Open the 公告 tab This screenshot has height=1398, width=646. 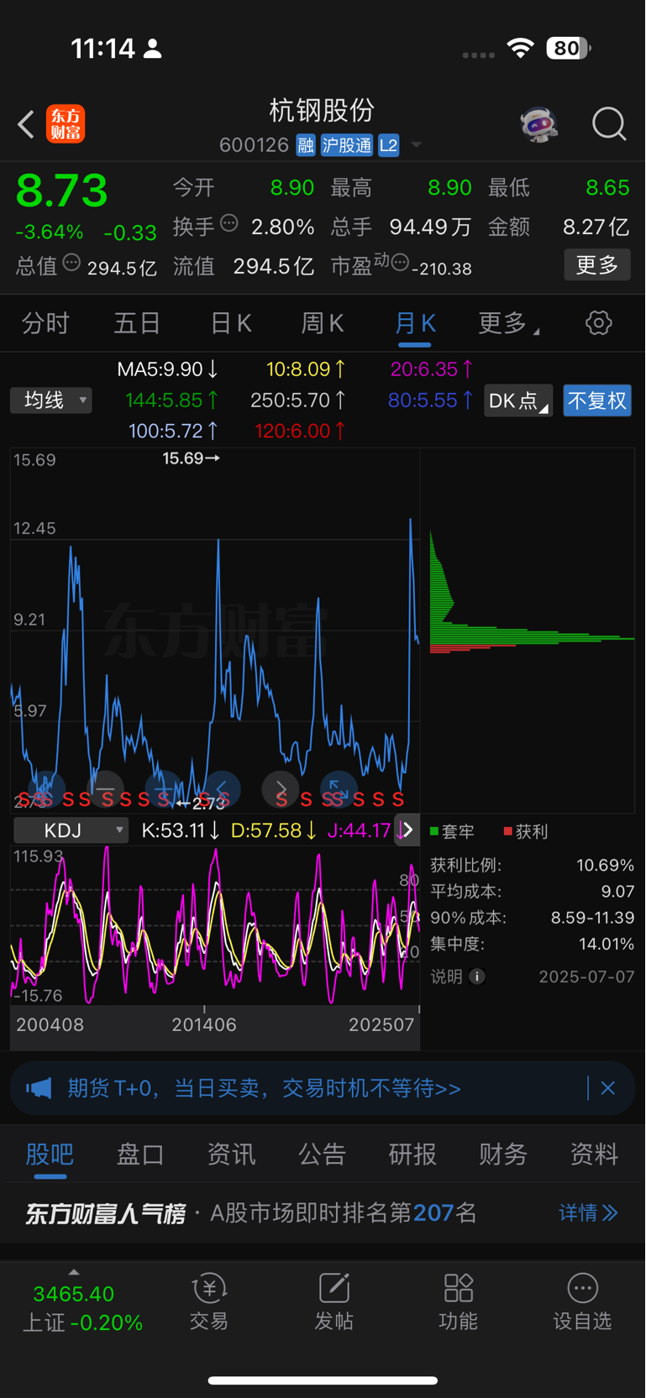tap(322, 1155)
